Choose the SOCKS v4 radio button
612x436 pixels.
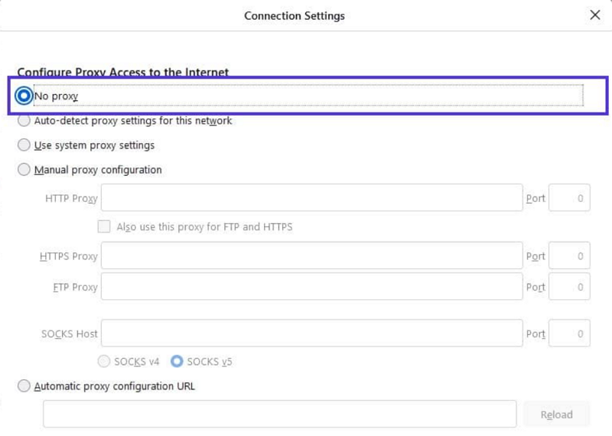pos(104,361)
